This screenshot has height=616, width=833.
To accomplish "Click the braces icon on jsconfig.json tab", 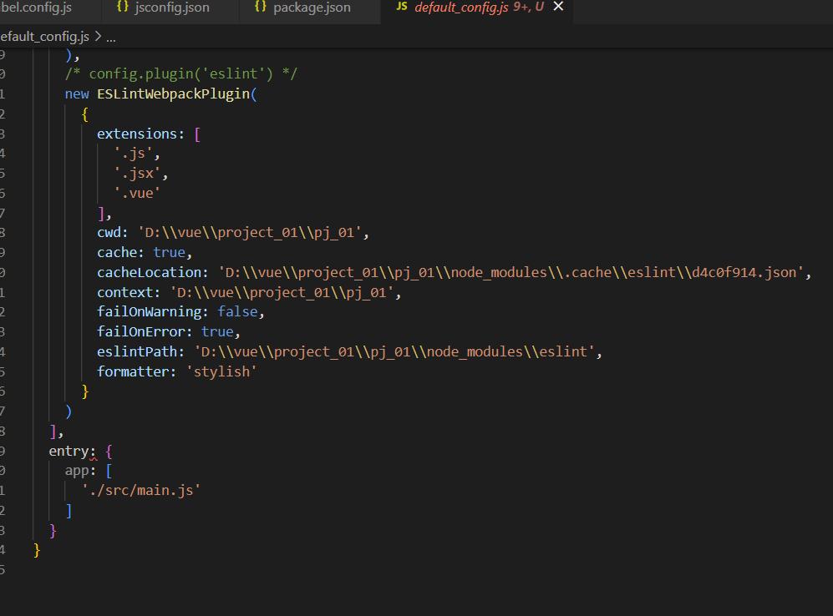I will [x=123, y=8].
